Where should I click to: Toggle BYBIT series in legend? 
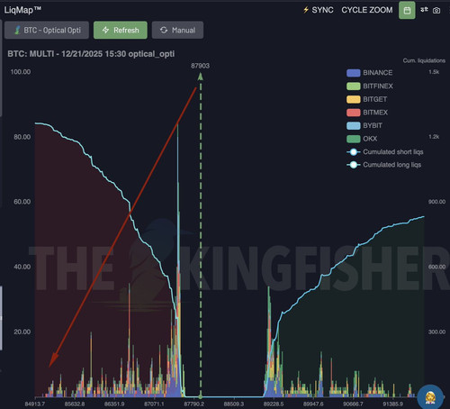pos(364,125)
